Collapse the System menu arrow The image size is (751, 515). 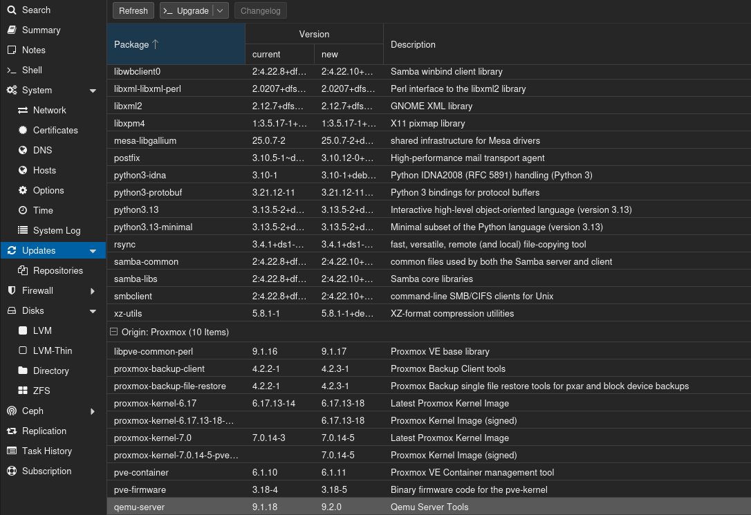[x=93, y=91]
